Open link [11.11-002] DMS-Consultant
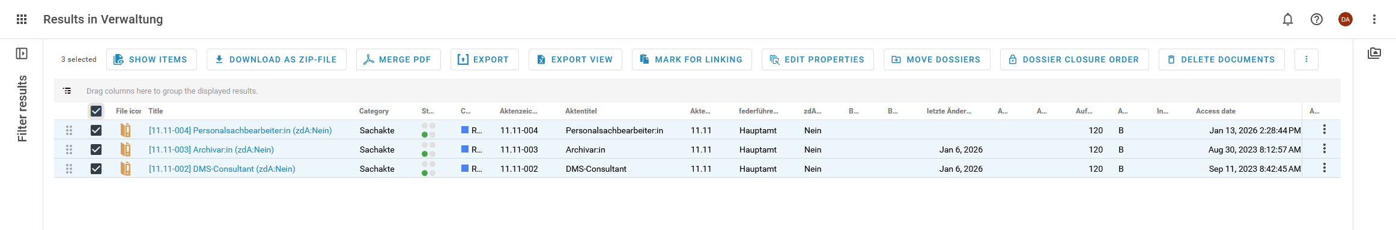 tap(222, 169)
